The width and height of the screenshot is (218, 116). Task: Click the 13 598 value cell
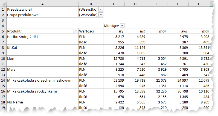135,91
